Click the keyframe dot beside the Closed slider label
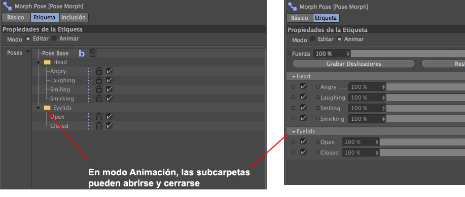This screenshot has width=465, height=197. pos(317,153)
